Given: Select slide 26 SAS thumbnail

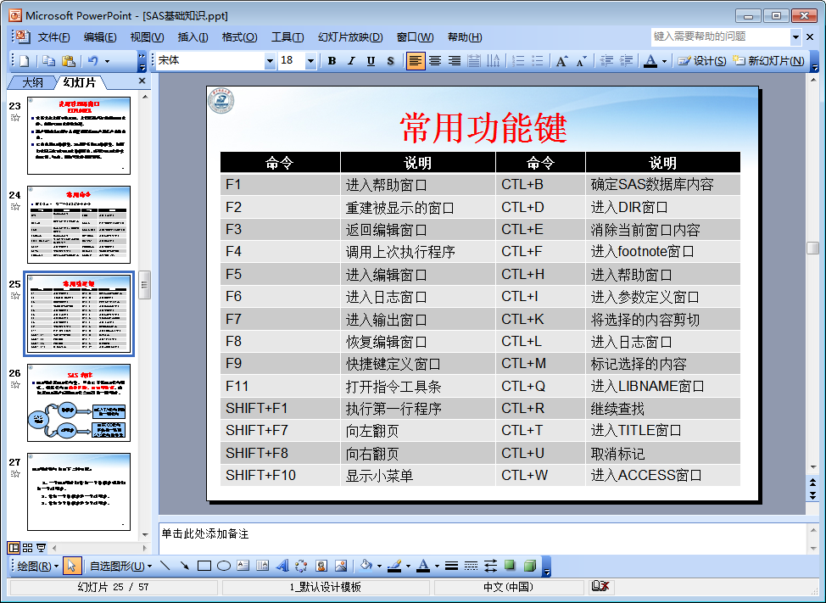Looking at the screenshot, I should point(79,403).
